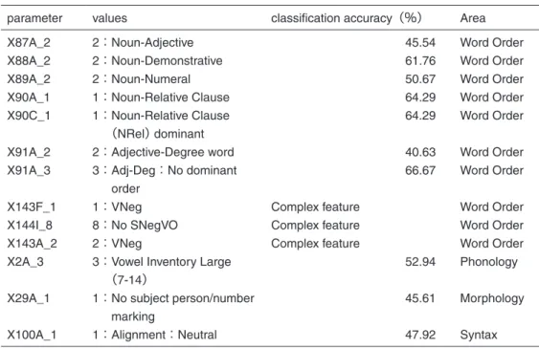Click the 'Phonology' area cell
This screenshot has width=539, height=348.
click(488, 262)
